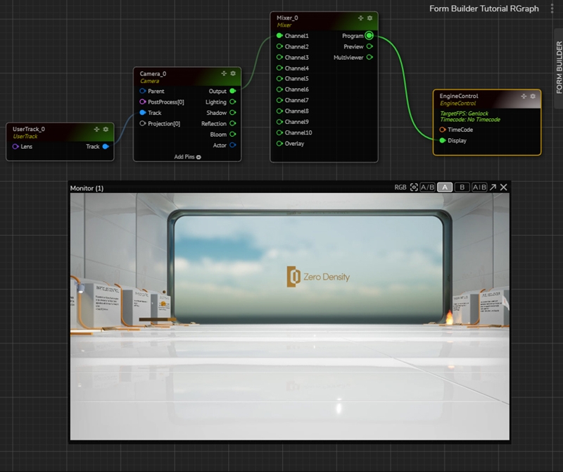
Task: Click the move icon on Camera_0 node
Action: pos(224,73)
